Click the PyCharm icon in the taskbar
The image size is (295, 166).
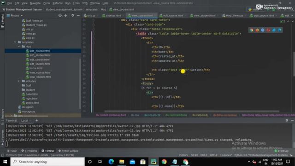click(153, 162)
